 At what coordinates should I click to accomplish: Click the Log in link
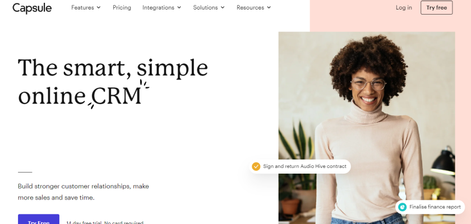(404, 7)
